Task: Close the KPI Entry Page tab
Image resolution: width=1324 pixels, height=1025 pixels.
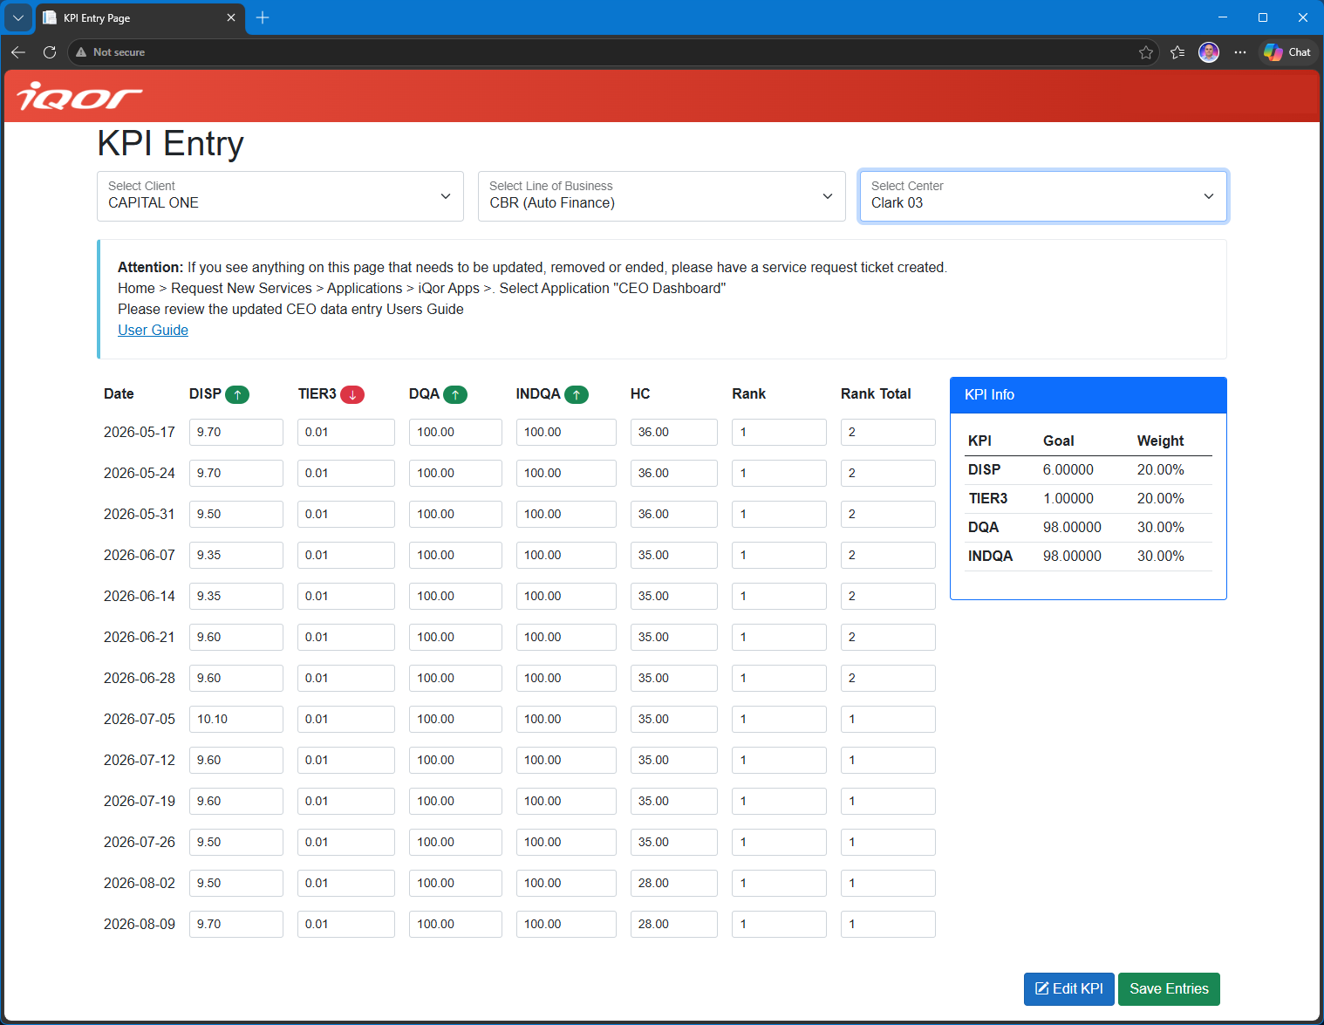Action: pos(231,17)
